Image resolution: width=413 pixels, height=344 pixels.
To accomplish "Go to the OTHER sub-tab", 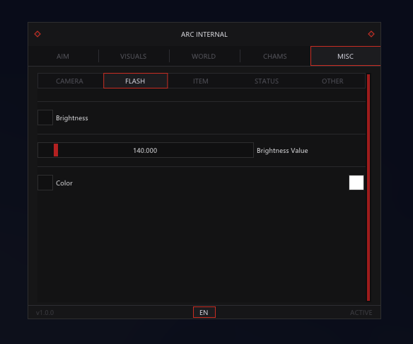I will pyautogui.click(x=332, y=81).
